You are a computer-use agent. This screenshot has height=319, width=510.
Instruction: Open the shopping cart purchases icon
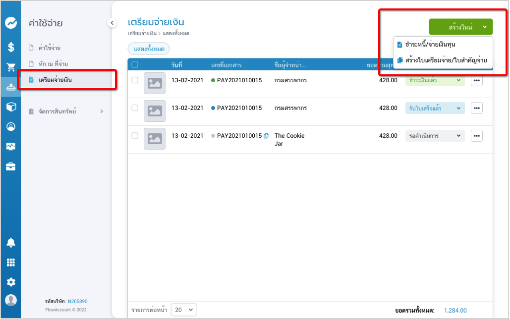pyautogui.click(x=10, y=67)
